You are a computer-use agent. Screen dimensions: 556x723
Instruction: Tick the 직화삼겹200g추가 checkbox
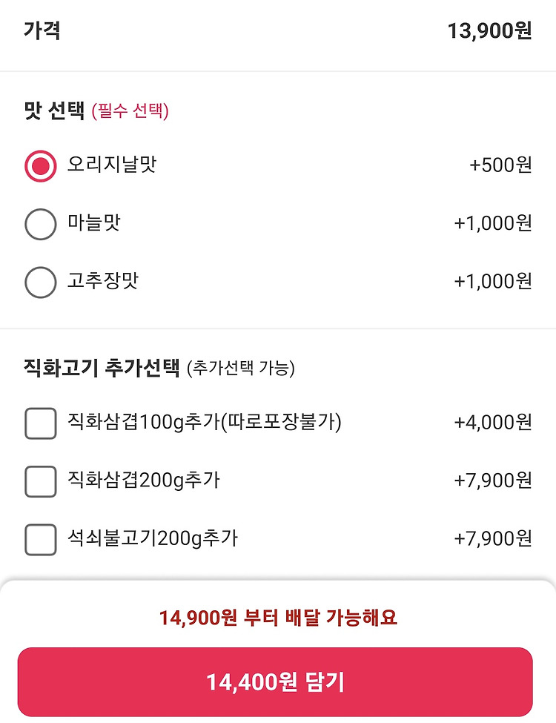point(41,481)
